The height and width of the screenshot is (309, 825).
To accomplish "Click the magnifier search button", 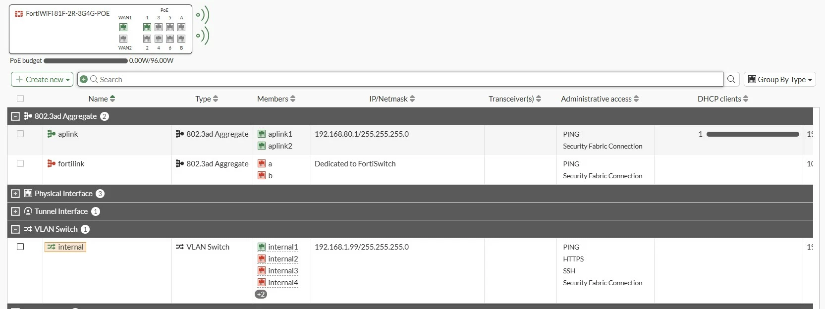I will (731, 79).
